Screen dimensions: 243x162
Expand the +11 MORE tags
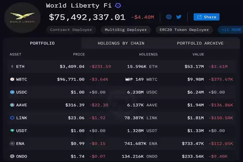[x=231, y=30]
